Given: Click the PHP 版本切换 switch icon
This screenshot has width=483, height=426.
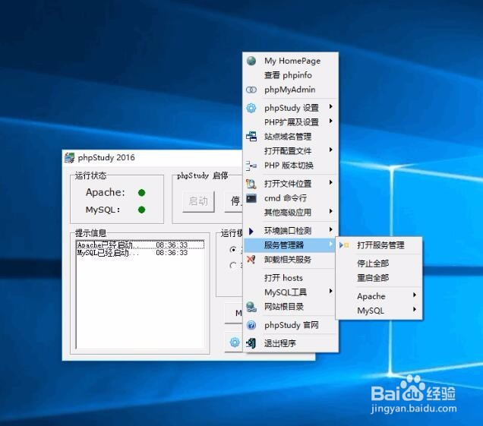Looking at the screenshot, I should coord(251,166).
